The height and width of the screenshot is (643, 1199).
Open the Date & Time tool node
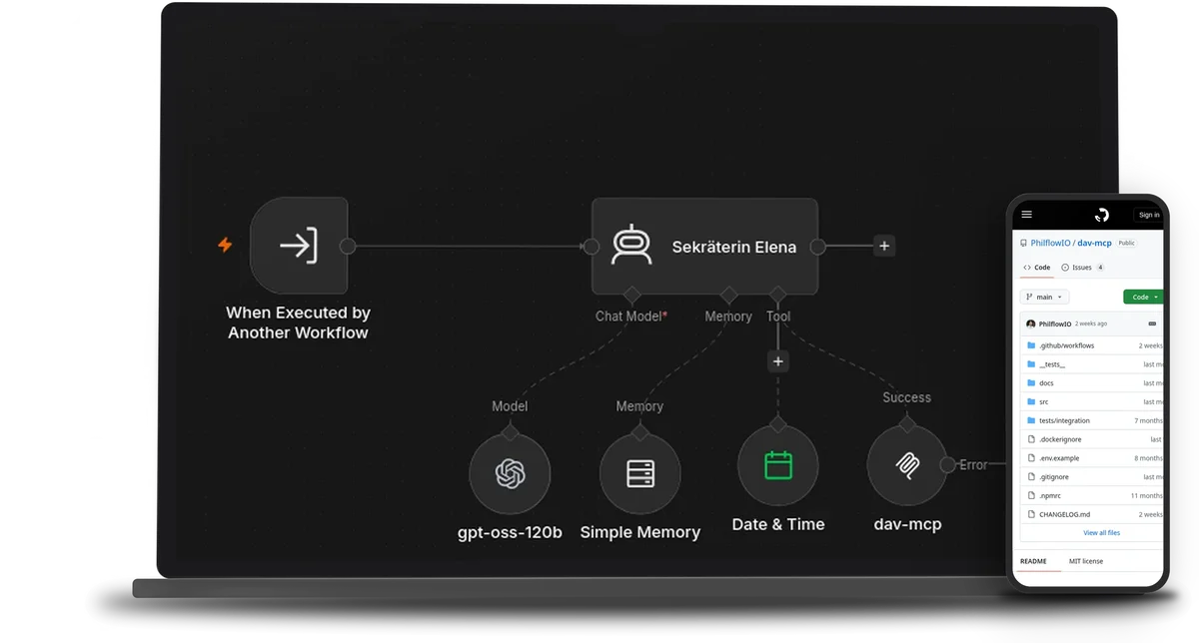click(x=777, y=466)
